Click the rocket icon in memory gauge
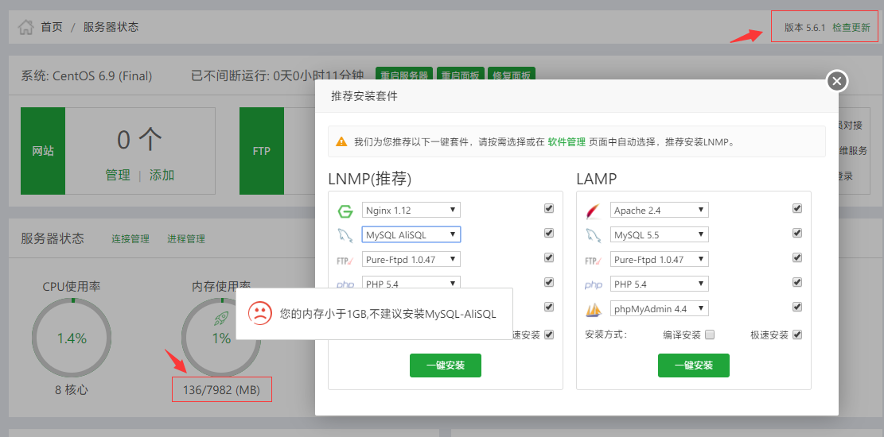Image resolution: width=884 pixels, height=437 pixels. click(x=221, y=319)
